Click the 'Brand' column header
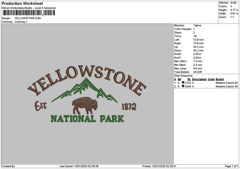The image size is (240, 169). (220, 79)
